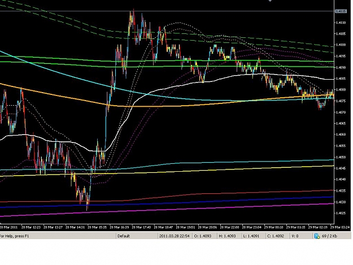353x265 pixels.
Task: Click the 29 Mar 02:19 time axis label
Action: coord(317,227)
